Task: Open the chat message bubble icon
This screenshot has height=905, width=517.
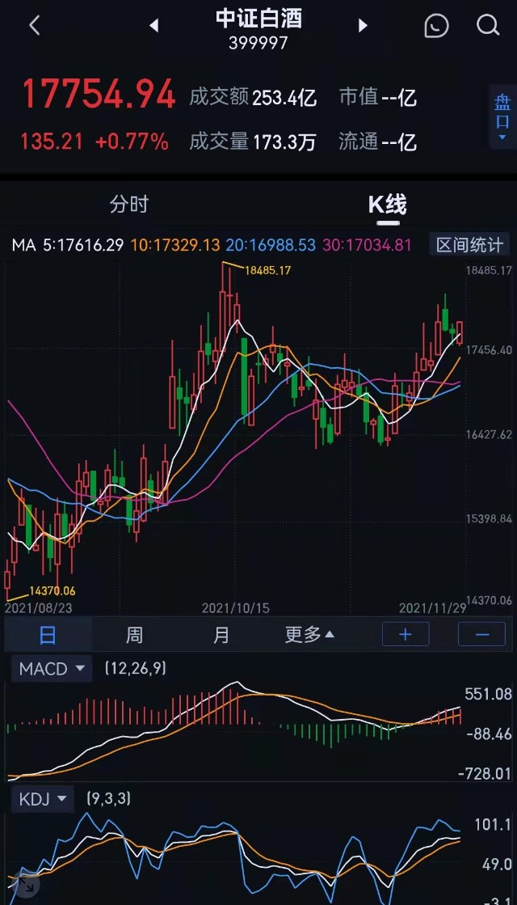Action: pyautogui.click(x=436, y=25)
